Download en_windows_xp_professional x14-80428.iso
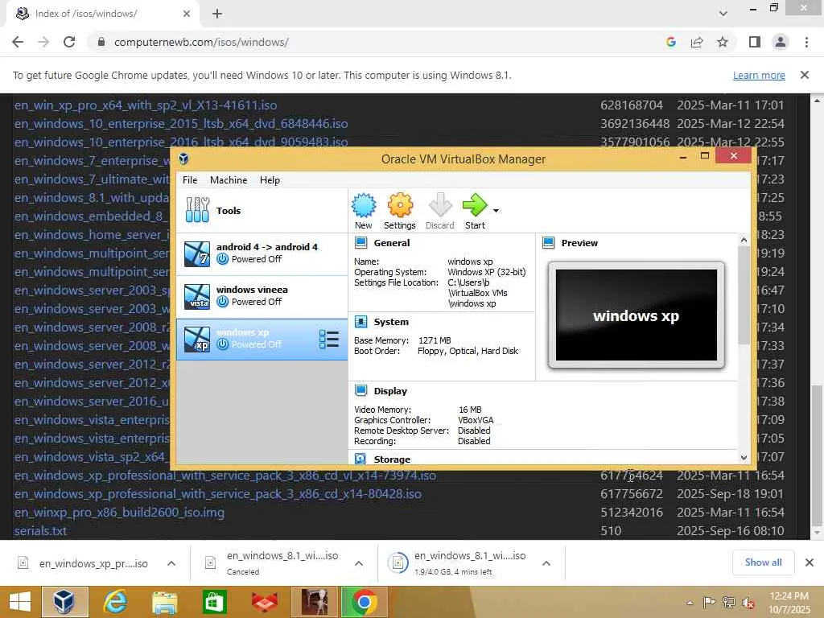The height and width of the screenshot is (618, 824). point(217,494)
